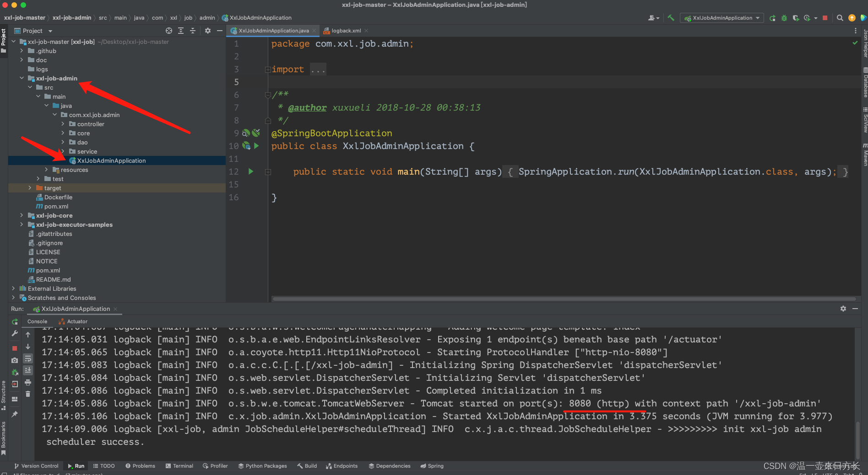Click Up the Stack Trace arrow
Image resolution: width=868 pixels, height=475 pixels.
click(x=28, y=335)
